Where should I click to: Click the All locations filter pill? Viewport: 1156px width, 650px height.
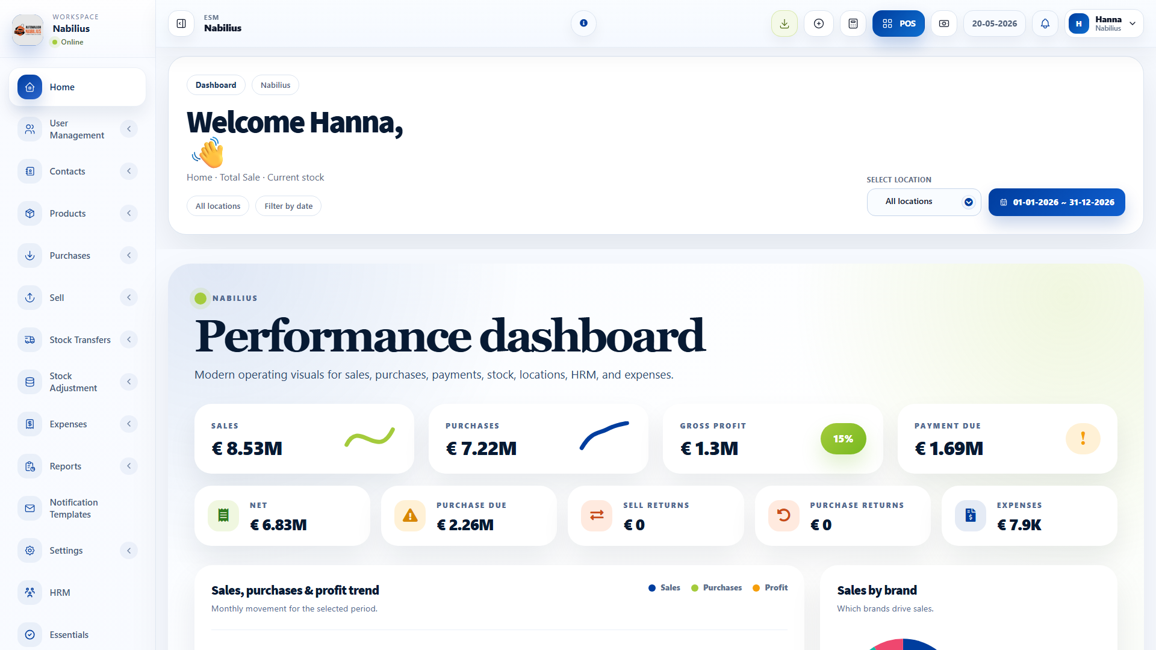coord(217,206)
